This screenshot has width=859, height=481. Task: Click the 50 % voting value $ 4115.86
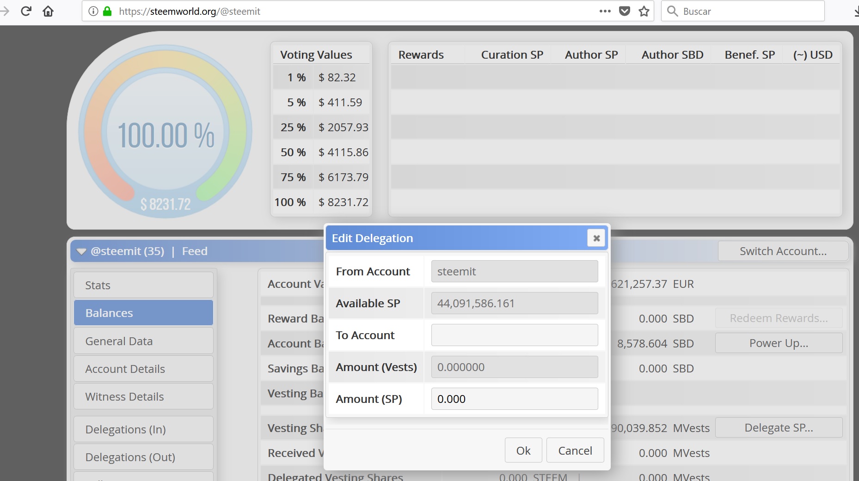point(343,152)
